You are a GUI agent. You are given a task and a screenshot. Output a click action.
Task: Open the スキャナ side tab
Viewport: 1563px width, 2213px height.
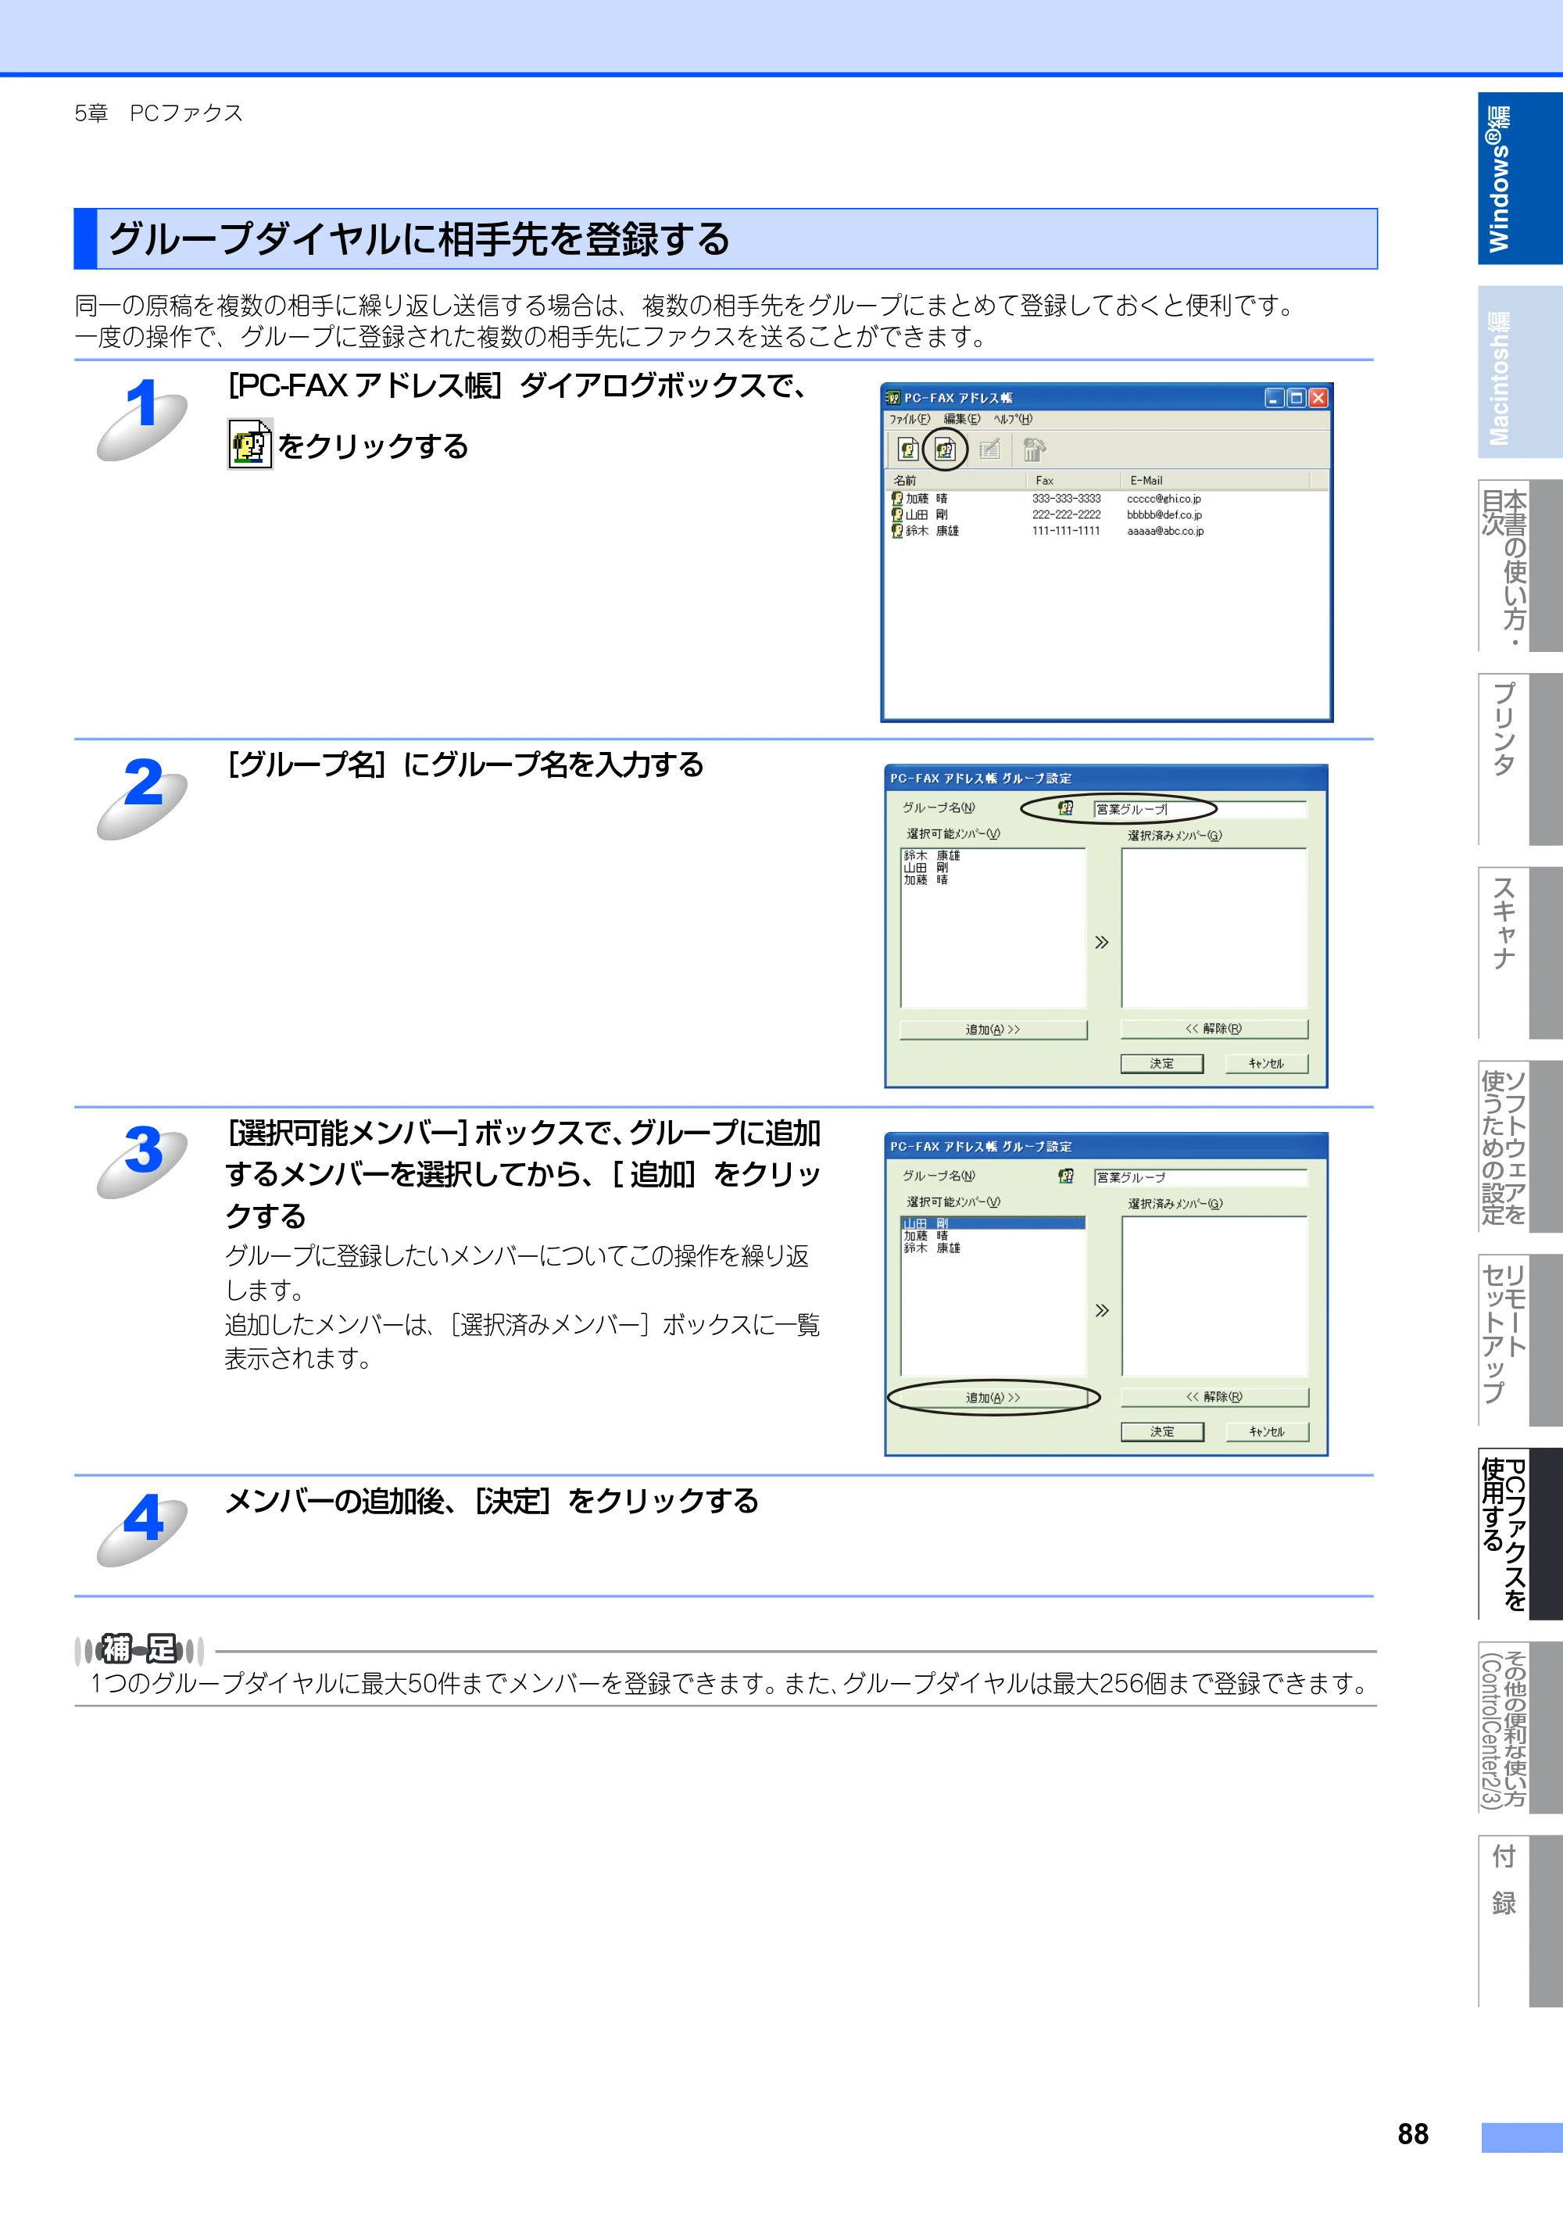(x=1520, y=953)
